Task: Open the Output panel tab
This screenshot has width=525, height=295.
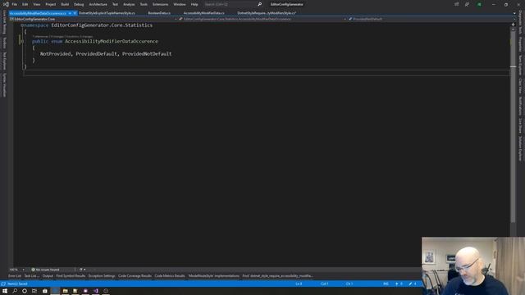Action: click(48, 276)
